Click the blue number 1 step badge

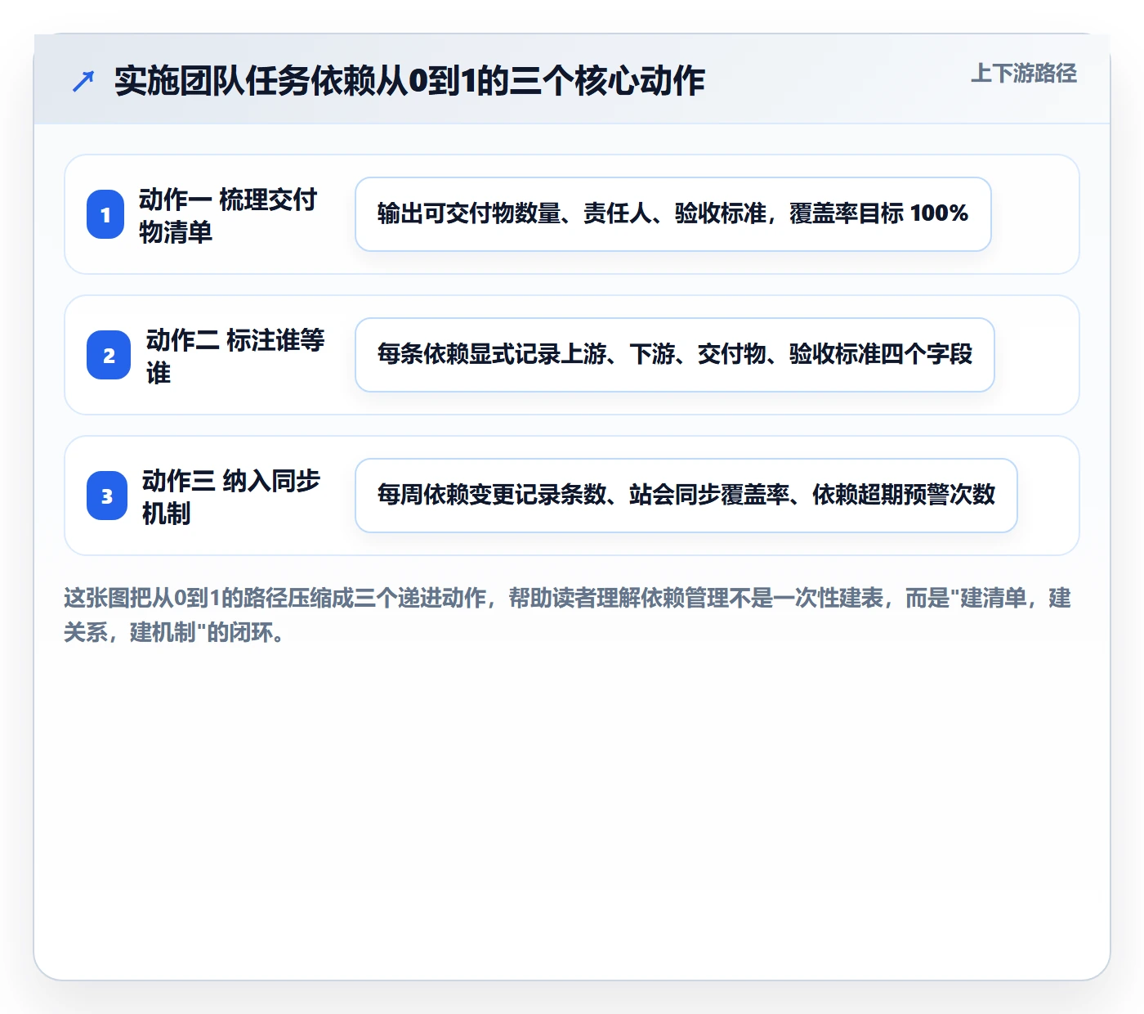pyautogui.click(x=105, y=214)
